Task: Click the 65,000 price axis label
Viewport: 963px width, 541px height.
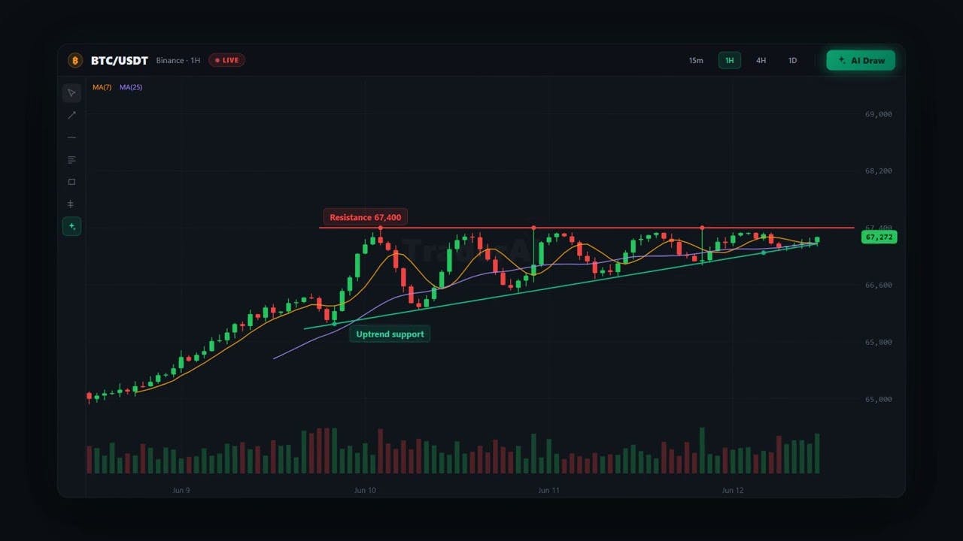Action: [x=879, y=399]
